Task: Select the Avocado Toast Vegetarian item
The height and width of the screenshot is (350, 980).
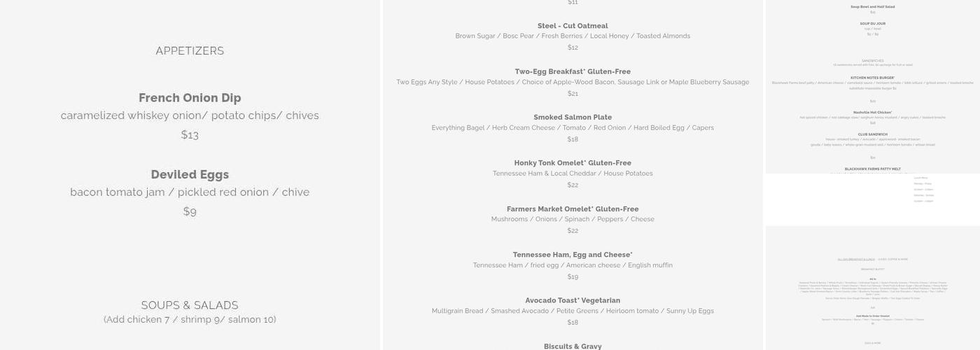Action: pyautogui.click(x=573, y=300)
